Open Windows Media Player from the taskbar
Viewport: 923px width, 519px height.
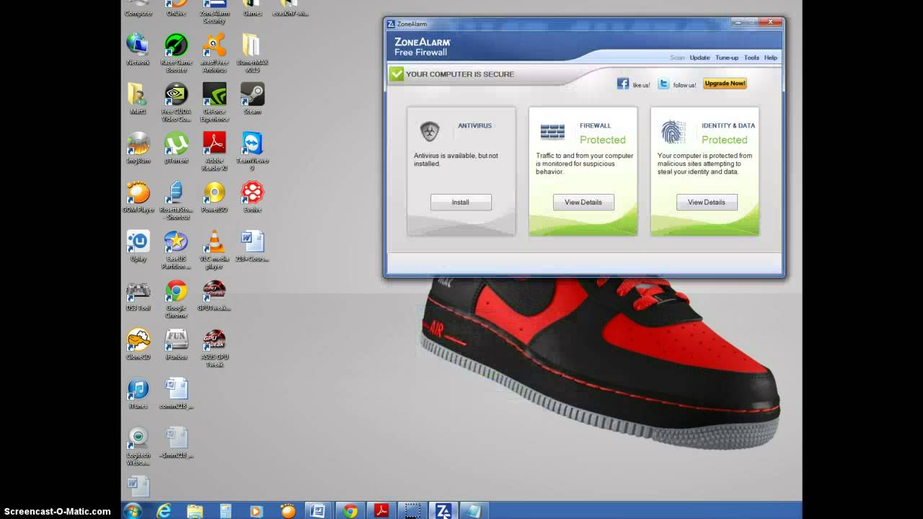[256, 511]
